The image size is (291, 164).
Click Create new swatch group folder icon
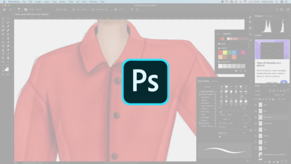click(x=236, y=71)
